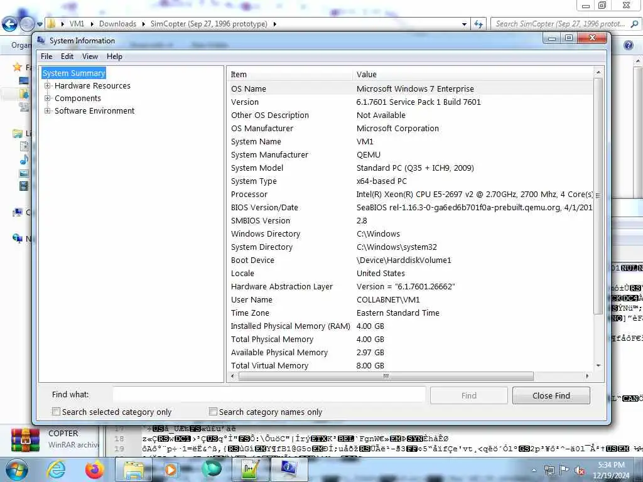Click the green round app taskbar icon
Viewport: 643px width, 482px height.
(212, 469)
